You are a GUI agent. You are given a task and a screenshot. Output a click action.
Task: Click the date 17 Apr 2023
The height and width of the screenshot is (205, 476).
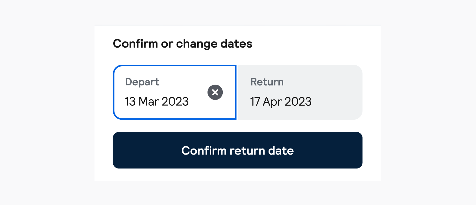point(281,102)
